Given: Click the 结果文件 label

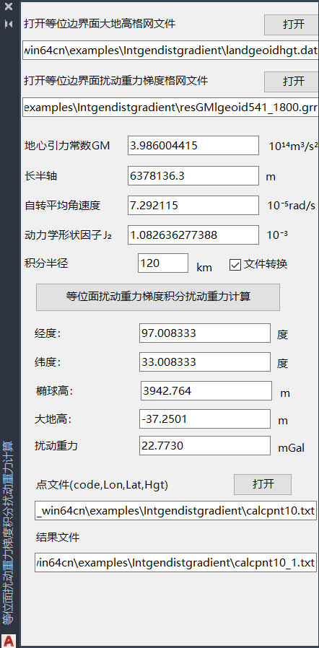Looking at the screenshot, I should pos(58,538).
